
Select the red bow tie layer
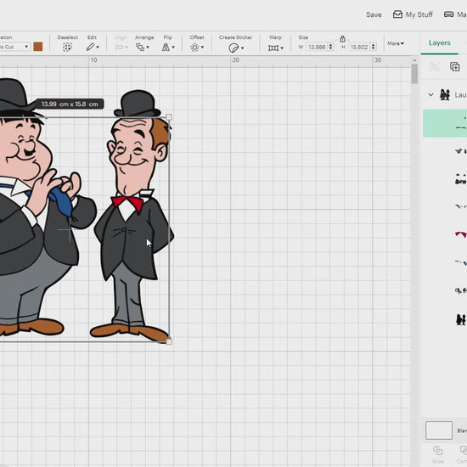[x=460, y=234]
